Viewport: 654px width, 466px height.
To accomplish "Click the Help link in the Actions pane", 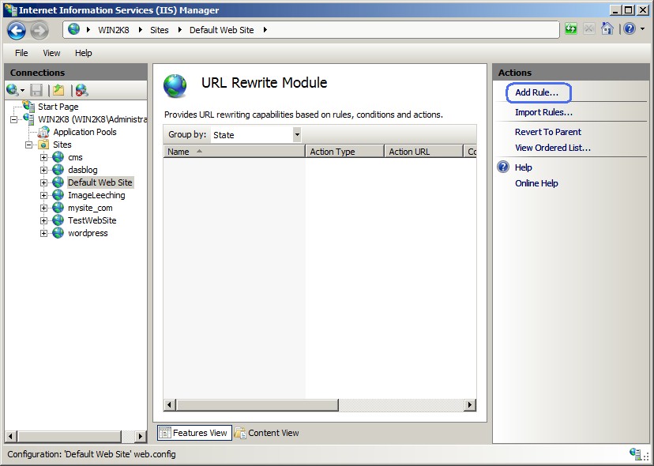I will pyautogui.click(x=523, y=167).
